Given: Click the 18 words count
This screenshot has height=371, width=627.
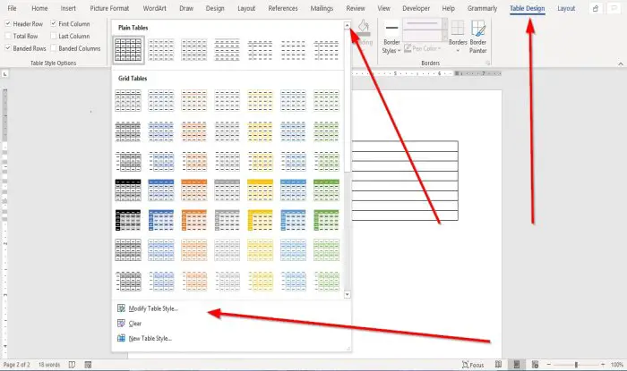Looking at the screenshot, I should (48, 365).
